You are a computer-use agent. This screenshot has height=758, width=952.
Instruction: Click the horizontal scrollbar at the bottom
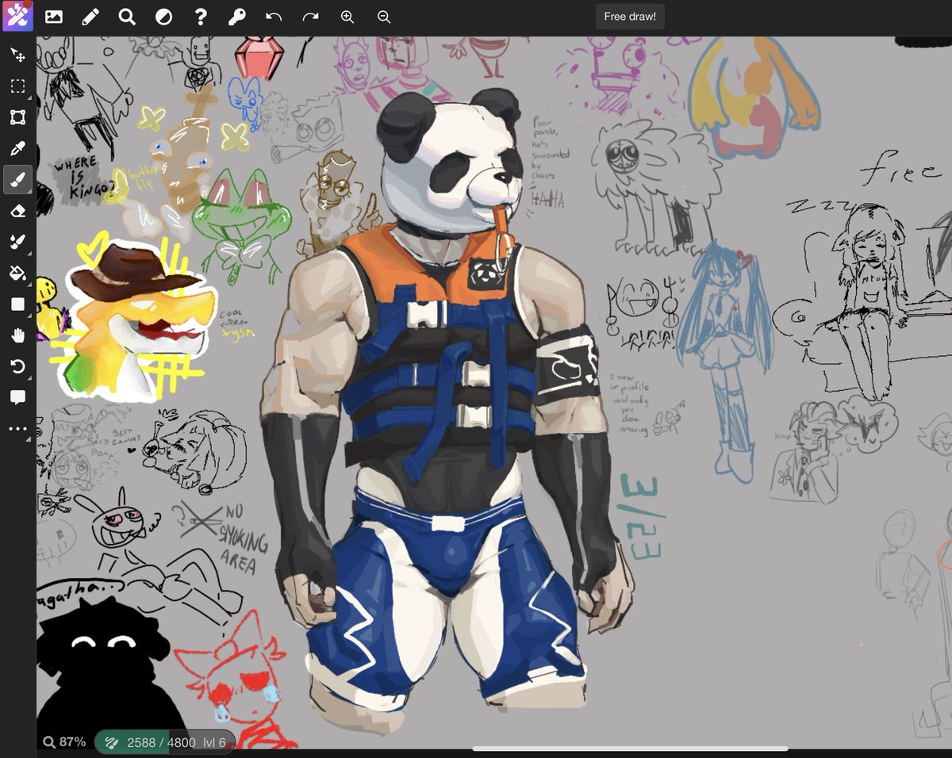coord(630,748)
